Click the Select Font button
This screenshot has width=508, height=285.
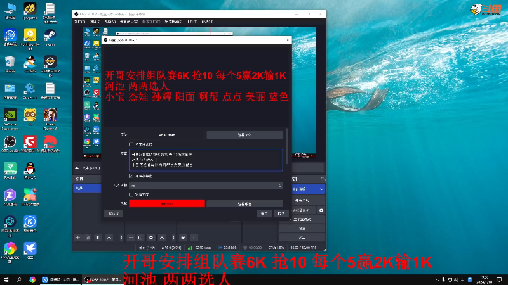coord(244,135)
